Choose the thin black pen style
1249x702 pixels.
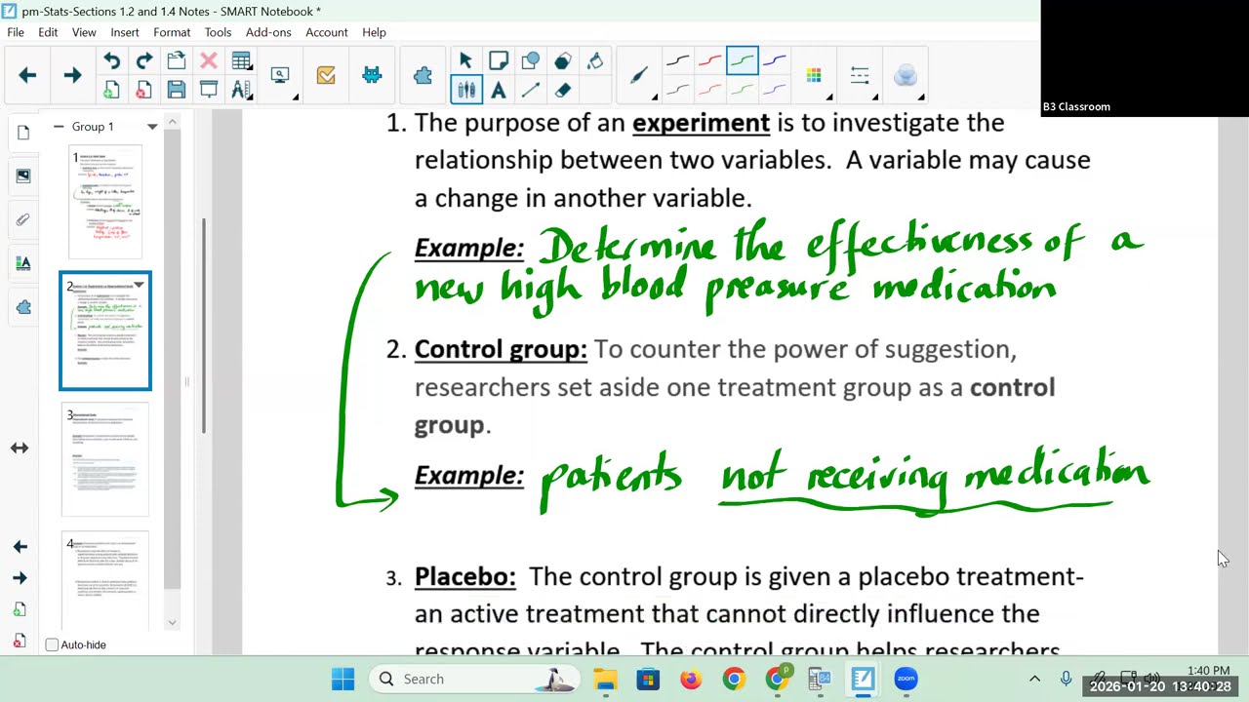pyautogui.click(x=677, y=91)
